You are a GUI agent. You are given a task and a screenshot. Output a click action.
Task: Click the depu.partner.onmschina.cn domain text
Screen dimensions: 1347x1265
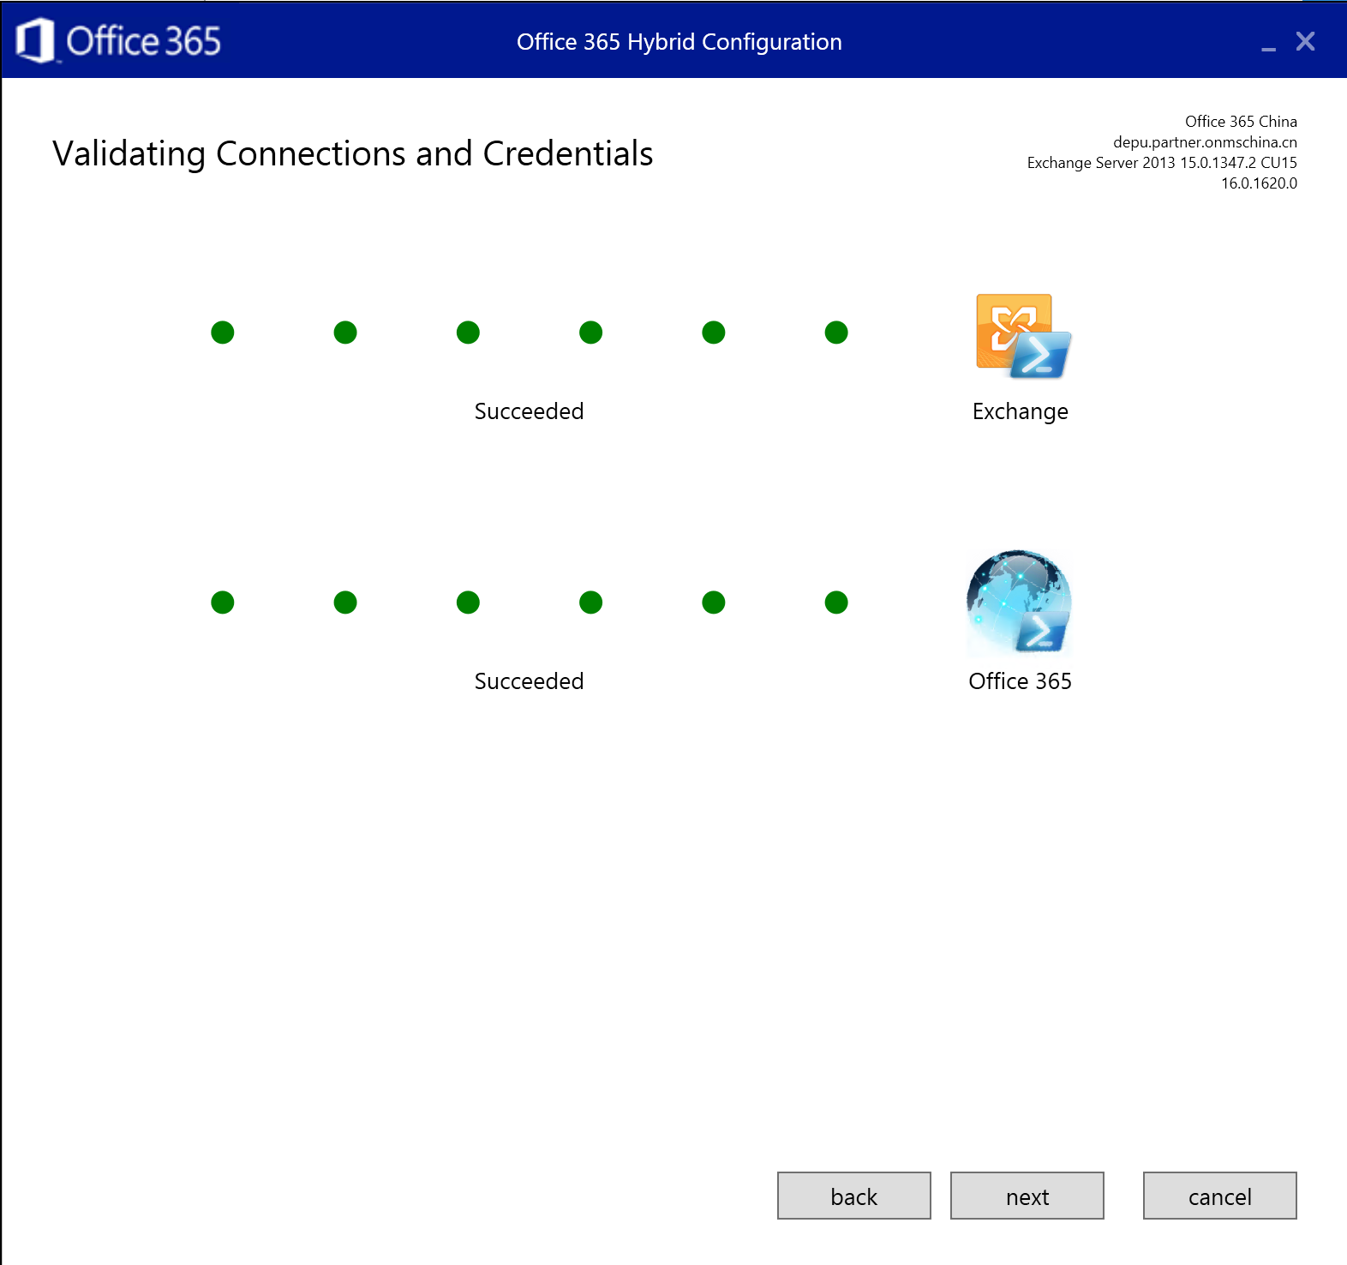[1205, 142]
